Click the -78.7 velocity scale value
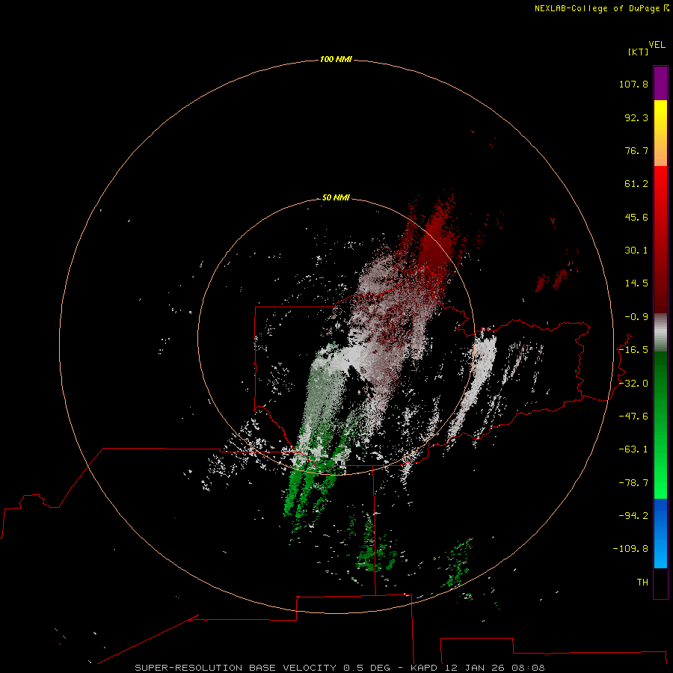This screenshot has height=673, width=673. (x=633, y=483)
